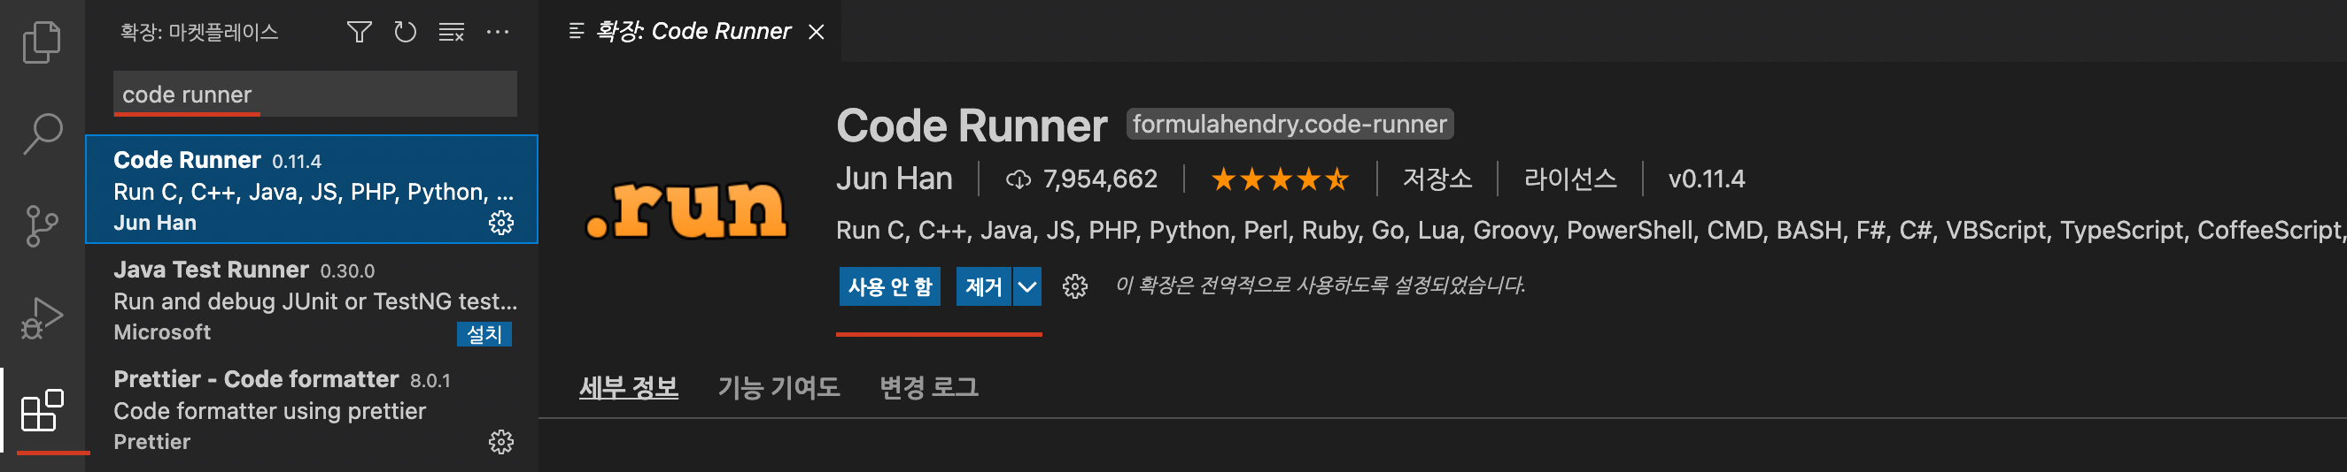This screenshot has width=2347, height=472.
Task: Click Microsoft publisher under Java Test Runner
Action: 162,333
